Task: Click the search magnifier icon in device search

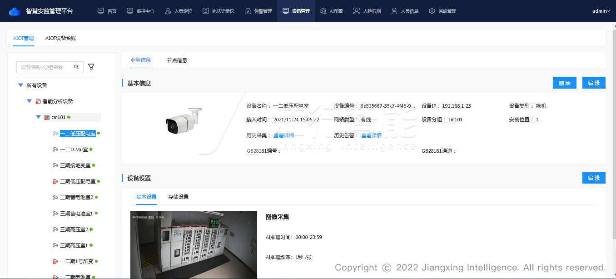Action: click(x=77, y=67)
